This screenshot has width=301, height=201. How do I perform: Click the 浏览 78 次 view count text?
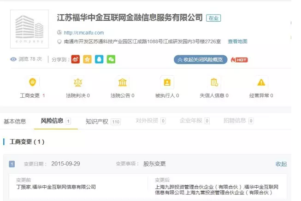[x=30, y=59]
